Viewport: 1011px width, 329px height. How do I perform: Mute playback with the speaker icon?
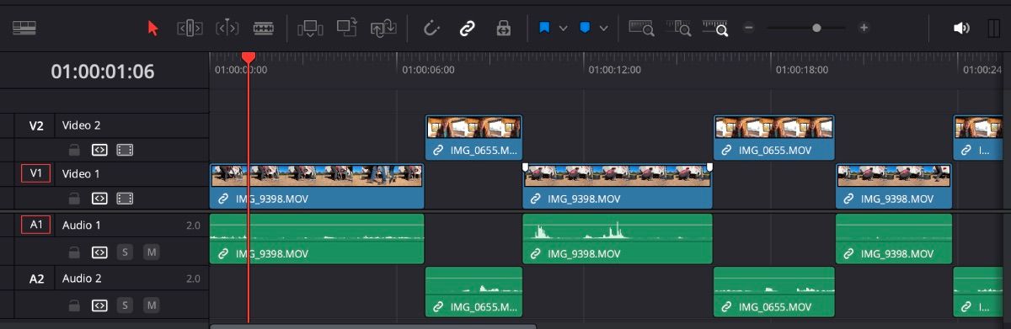pyautogui.click(x=961, y=28)
